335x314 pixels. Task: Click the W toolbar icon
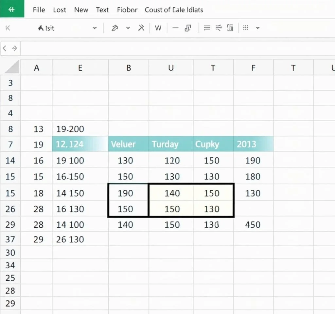coord(158,28)
